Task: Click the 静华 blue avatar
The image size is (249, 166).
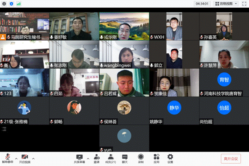Action: [x=174, y=108]
